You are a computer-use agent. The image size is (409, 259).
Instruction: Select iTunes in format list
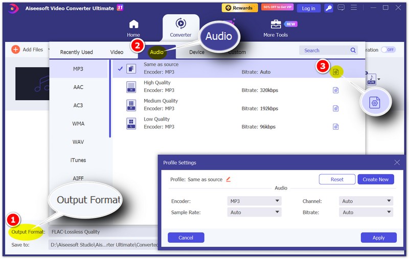coord(78,160)
